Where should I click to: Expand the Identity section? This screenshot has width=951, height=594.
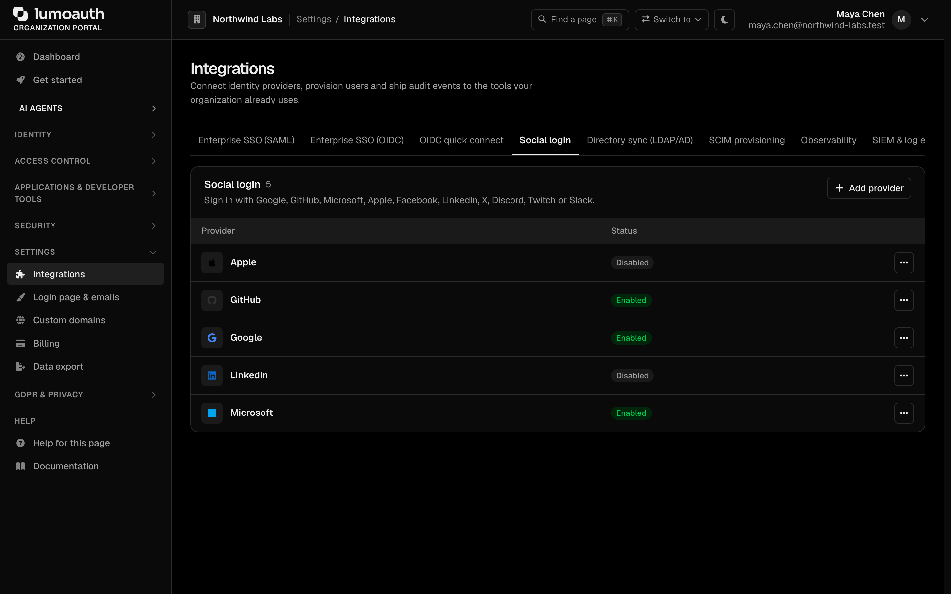pos(85,135)
